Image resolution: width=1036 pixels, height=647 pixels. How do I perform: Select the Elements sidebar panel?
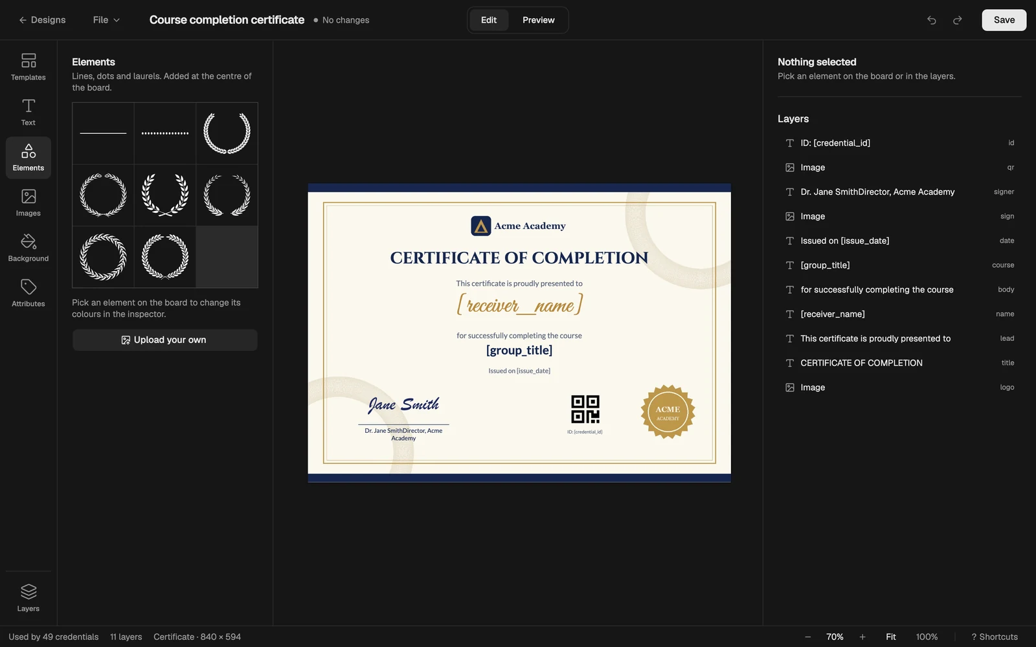pyautogui.click(x=28, y=157)
